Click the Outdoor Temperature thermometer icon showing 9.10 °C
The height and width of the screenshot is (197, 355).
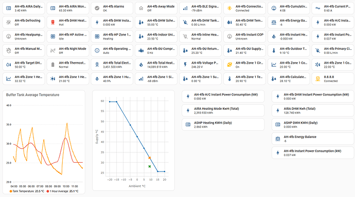(x=274, y=50)
